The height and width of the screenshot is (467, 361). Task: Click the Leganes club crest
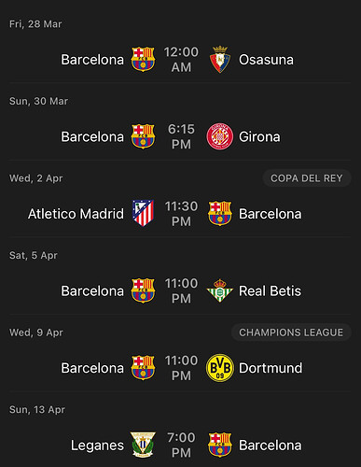click(x=143, y=445)
